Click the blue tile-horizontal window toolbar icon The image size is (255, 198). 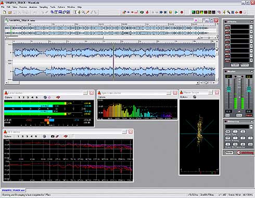60,12
